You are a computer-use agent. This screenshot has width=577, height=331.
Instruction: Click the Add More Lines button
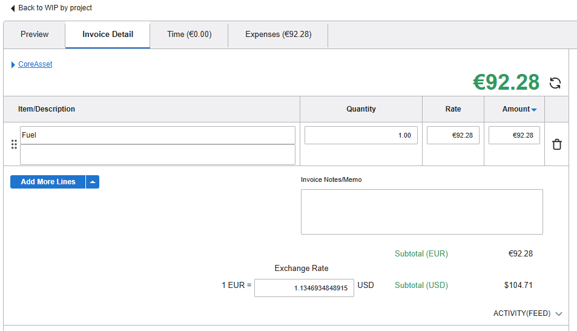(x=48, y=182)
